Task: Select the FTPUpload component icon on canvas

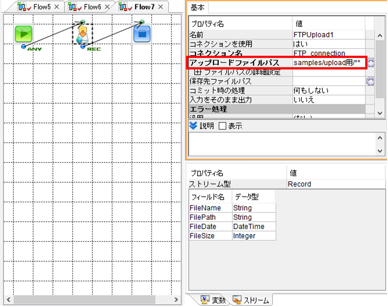Action: pos(82,34)
